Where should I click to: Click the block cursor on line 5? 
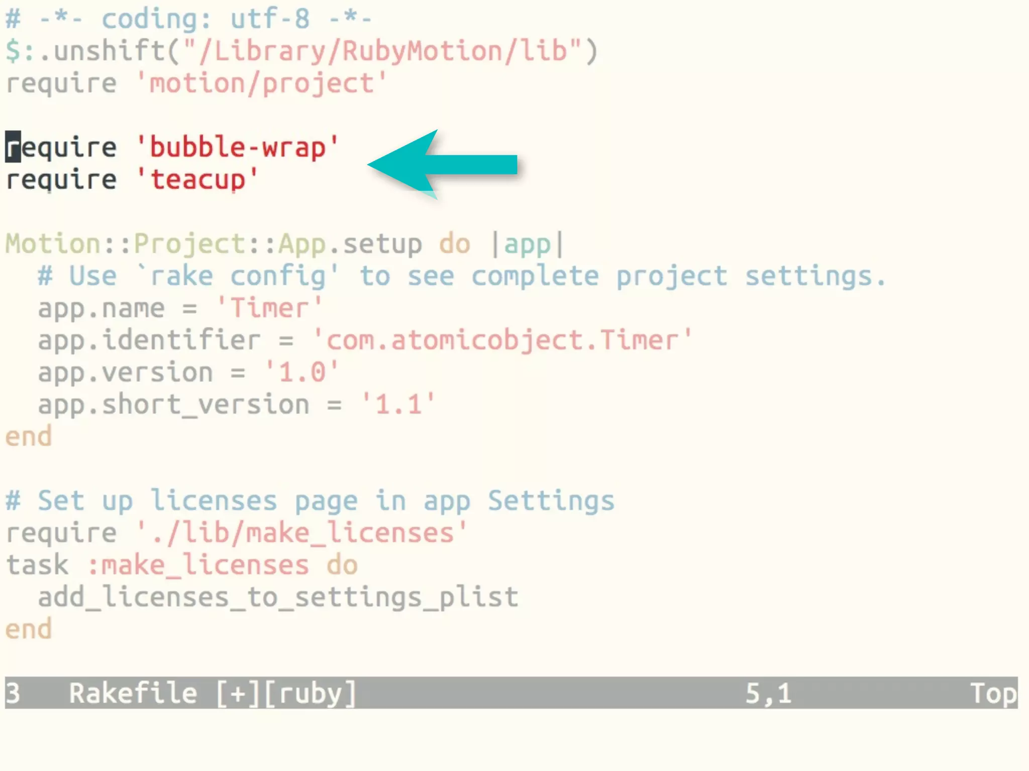coord(13,147)
